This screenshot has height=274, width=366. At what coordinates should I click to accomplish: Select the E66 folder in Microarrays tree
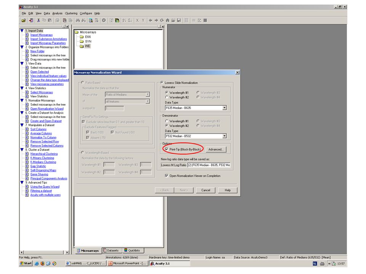coord(88,37)
